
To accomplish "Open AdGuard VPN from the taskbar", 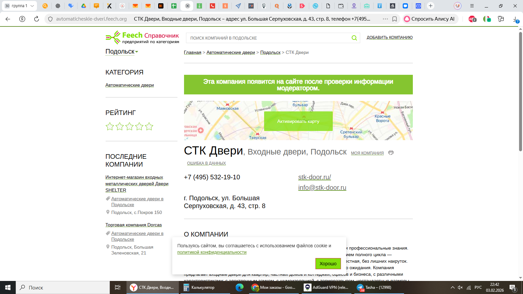I will 327,287.
